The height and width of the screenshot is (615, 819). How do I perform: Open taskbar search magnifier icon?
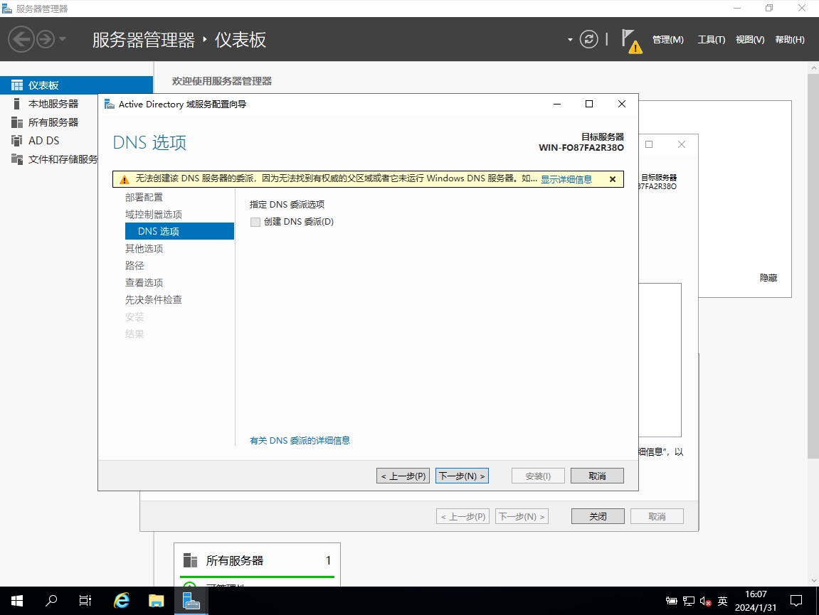tap(51, 601)
